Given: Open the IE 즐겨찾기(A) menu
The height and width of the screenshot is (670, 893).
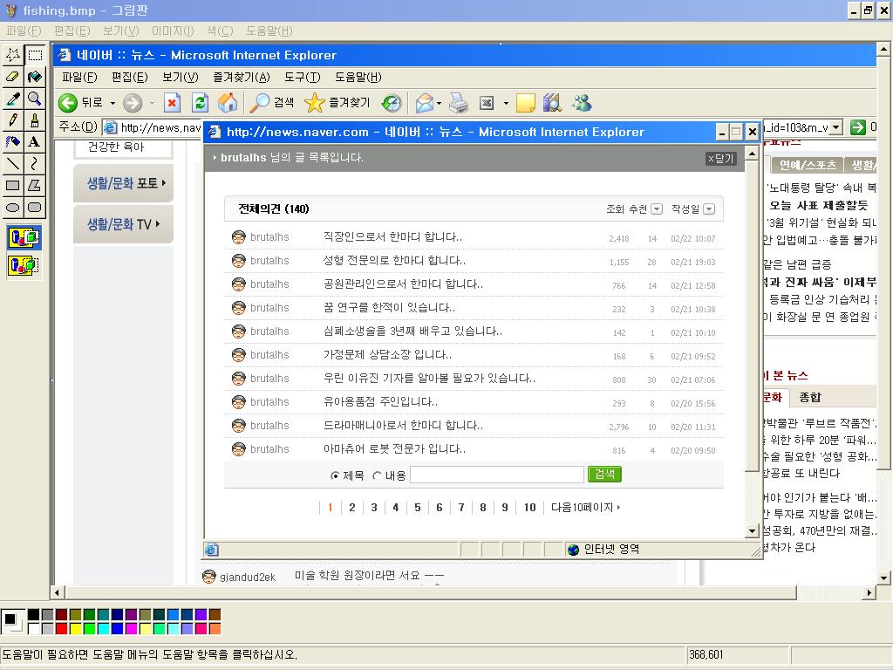Looking at the screenshot, I should click(242, 77).
